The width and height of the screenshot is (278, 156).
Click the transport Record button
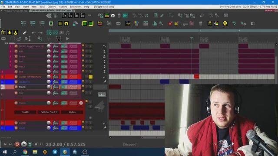(x=17, y=144)
